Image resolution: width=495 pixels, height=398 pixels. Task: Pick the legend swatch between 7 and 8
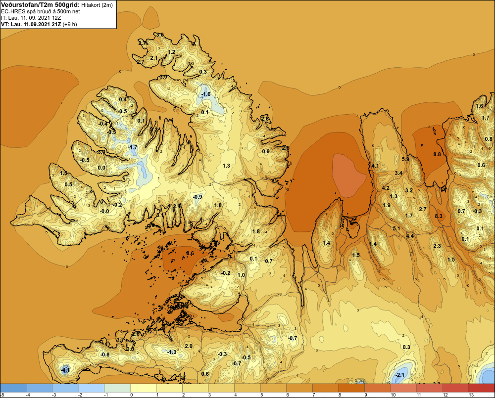tap(326, 388)
